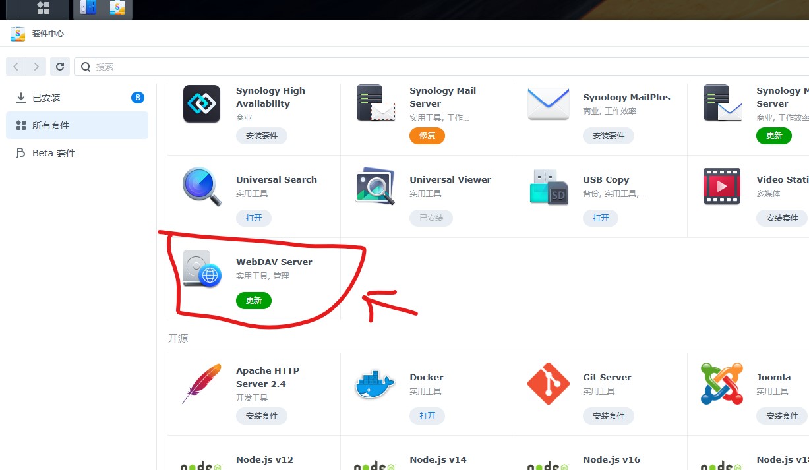Open the Synology MailPlus envelope icon
Image resolution: width=809 pixels, height=470 pixels.
click(x=549, y=103)
